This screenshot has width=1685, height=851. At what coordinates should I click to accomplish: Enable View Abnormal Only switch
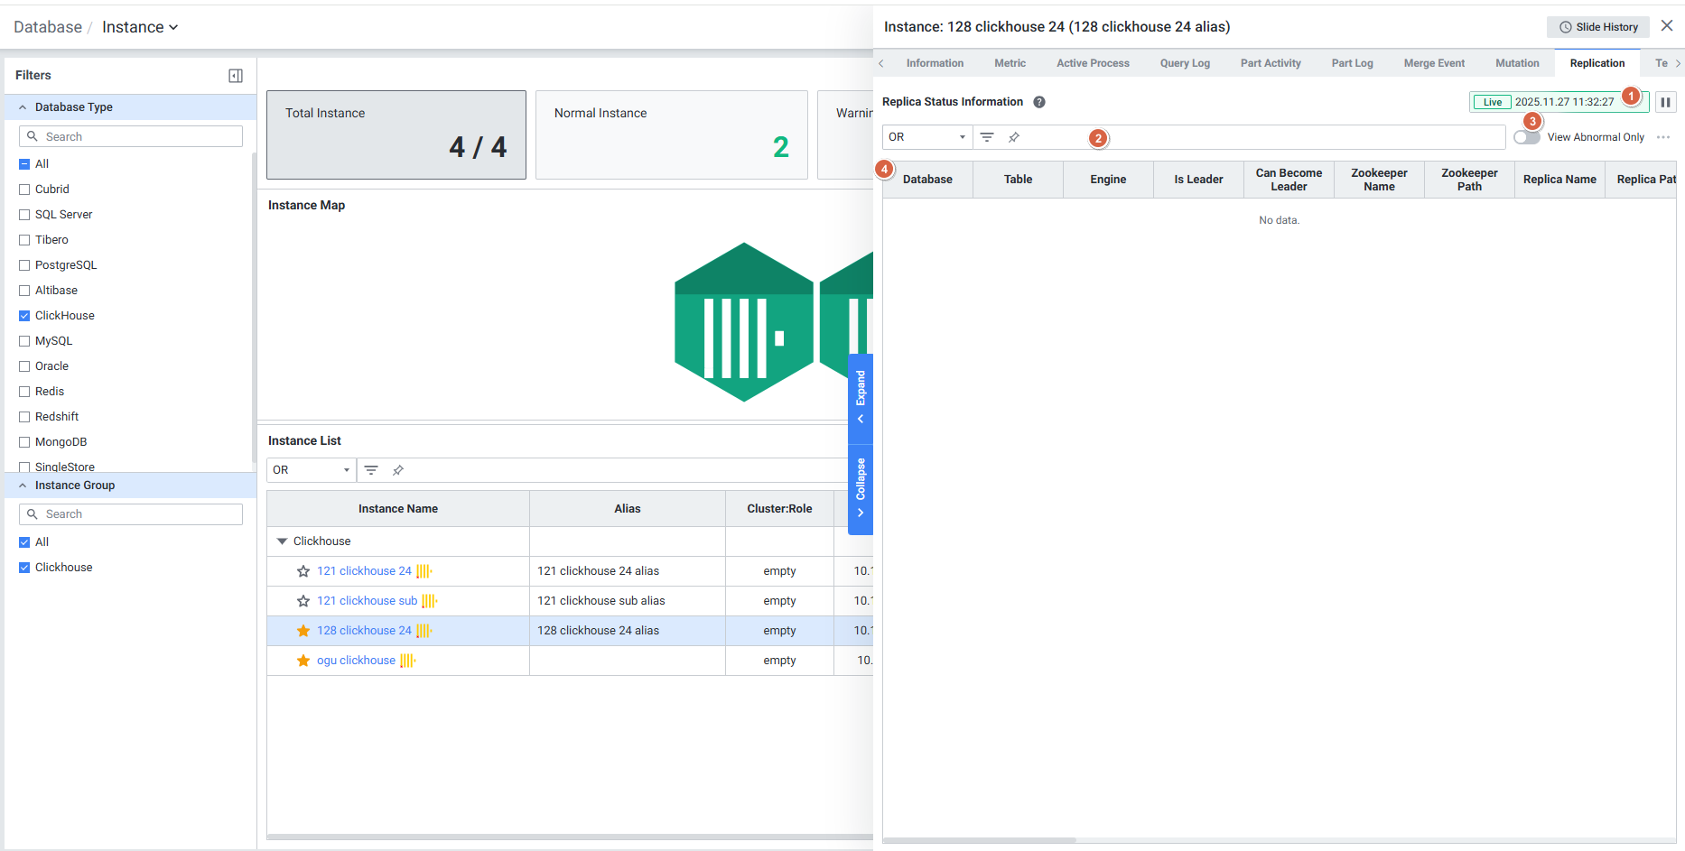1527,137
